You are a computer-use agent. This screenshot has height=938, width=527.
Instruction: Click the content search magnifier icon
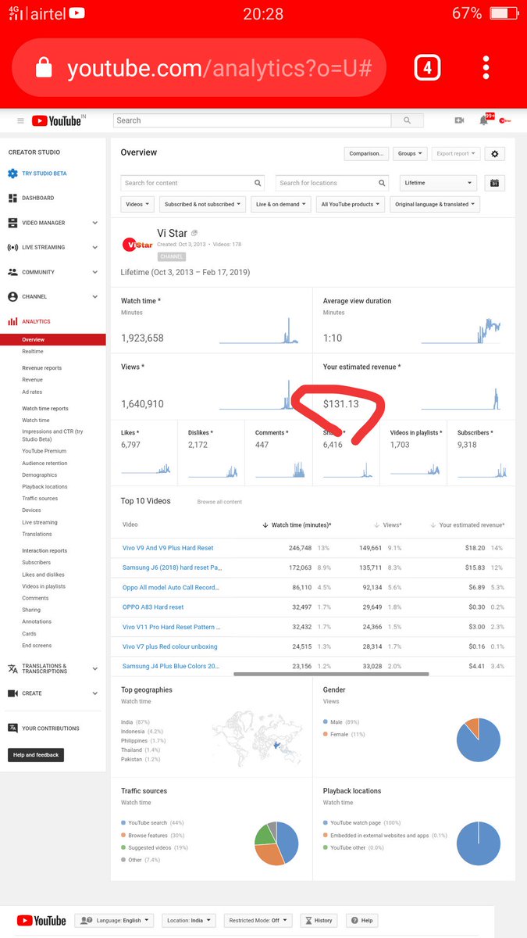tap(258, 183)
